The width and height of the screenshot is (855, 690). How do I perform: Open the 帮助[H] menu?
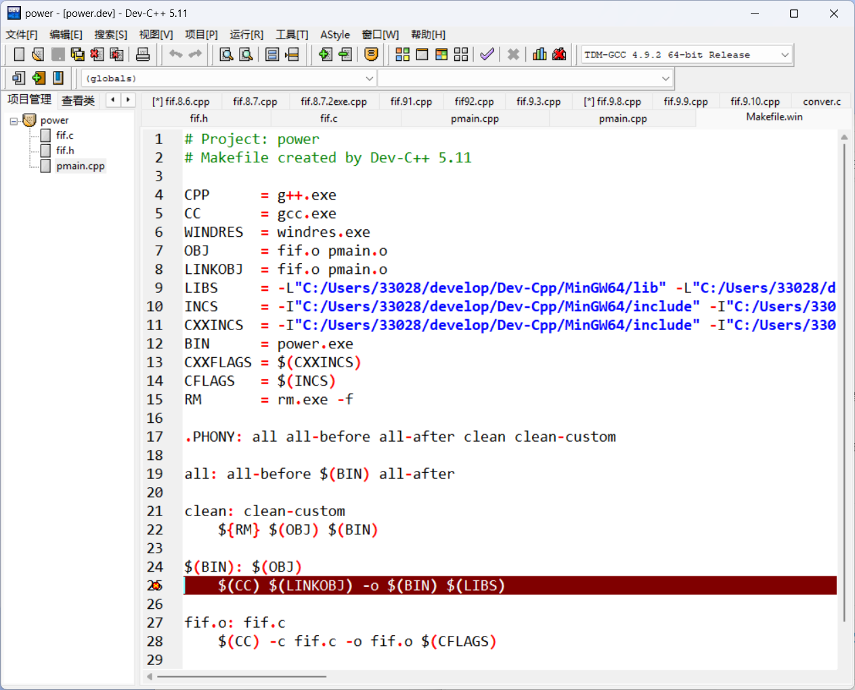(x=428, y=34)
